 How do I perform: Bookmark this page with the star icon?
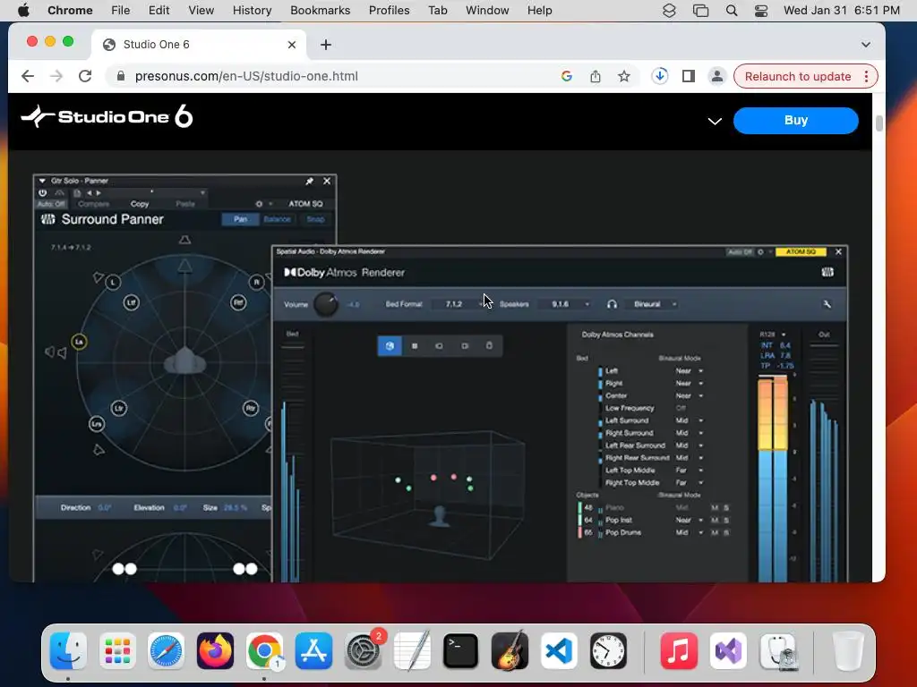click(x=624, y=76)
